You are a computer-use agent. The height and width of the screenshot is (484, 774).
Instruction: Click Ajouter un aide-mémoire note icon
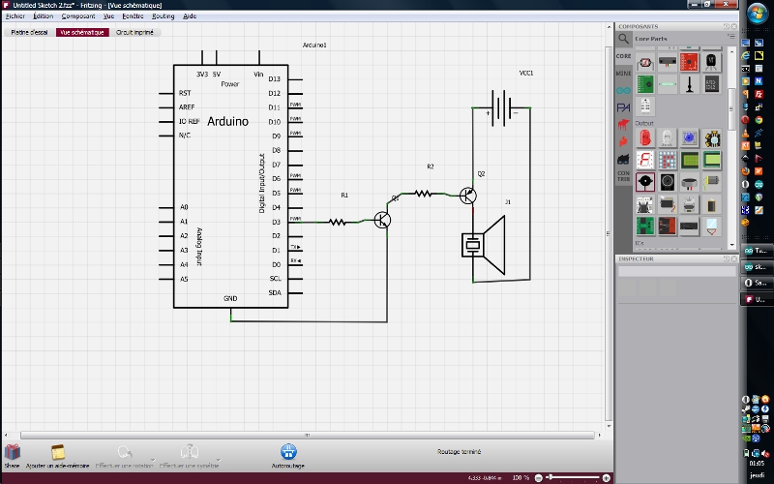pos(58,452)
